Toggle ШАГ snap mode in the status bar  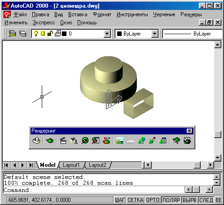(120, 200)
